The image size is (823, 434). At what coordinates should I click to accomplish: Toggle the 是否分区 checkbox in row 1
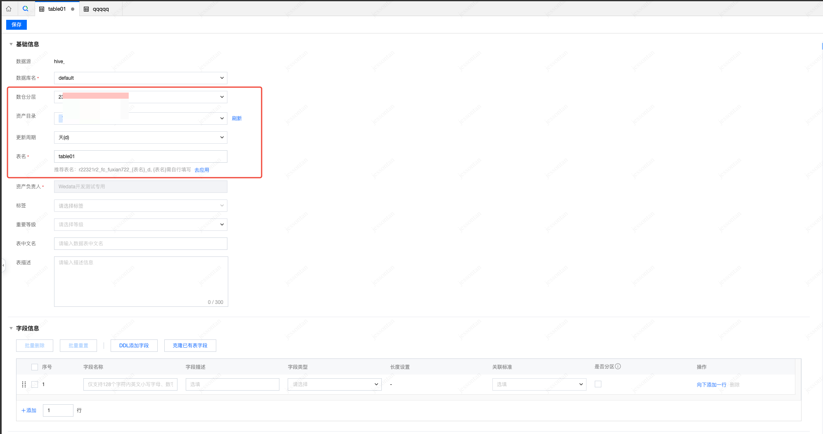(x=598, y=384)
